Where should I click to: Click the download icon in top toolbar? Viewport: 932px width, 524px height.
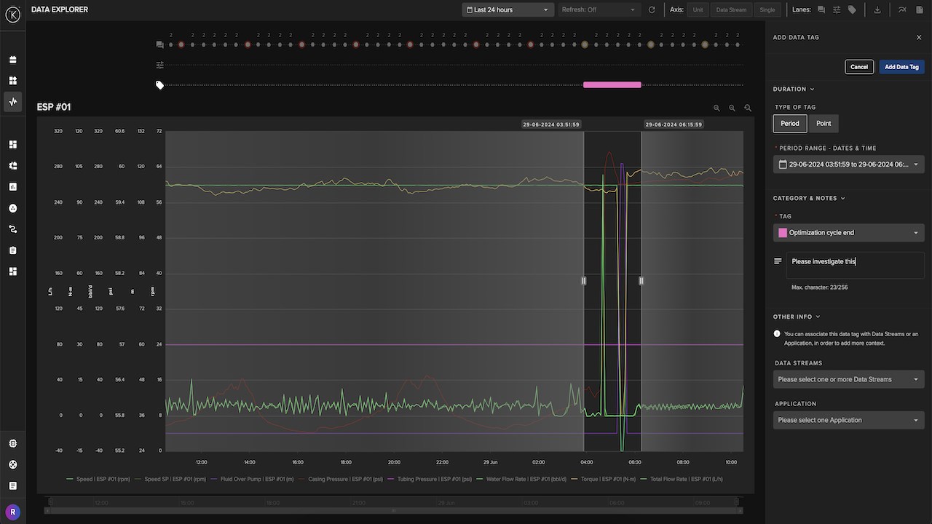877,9
